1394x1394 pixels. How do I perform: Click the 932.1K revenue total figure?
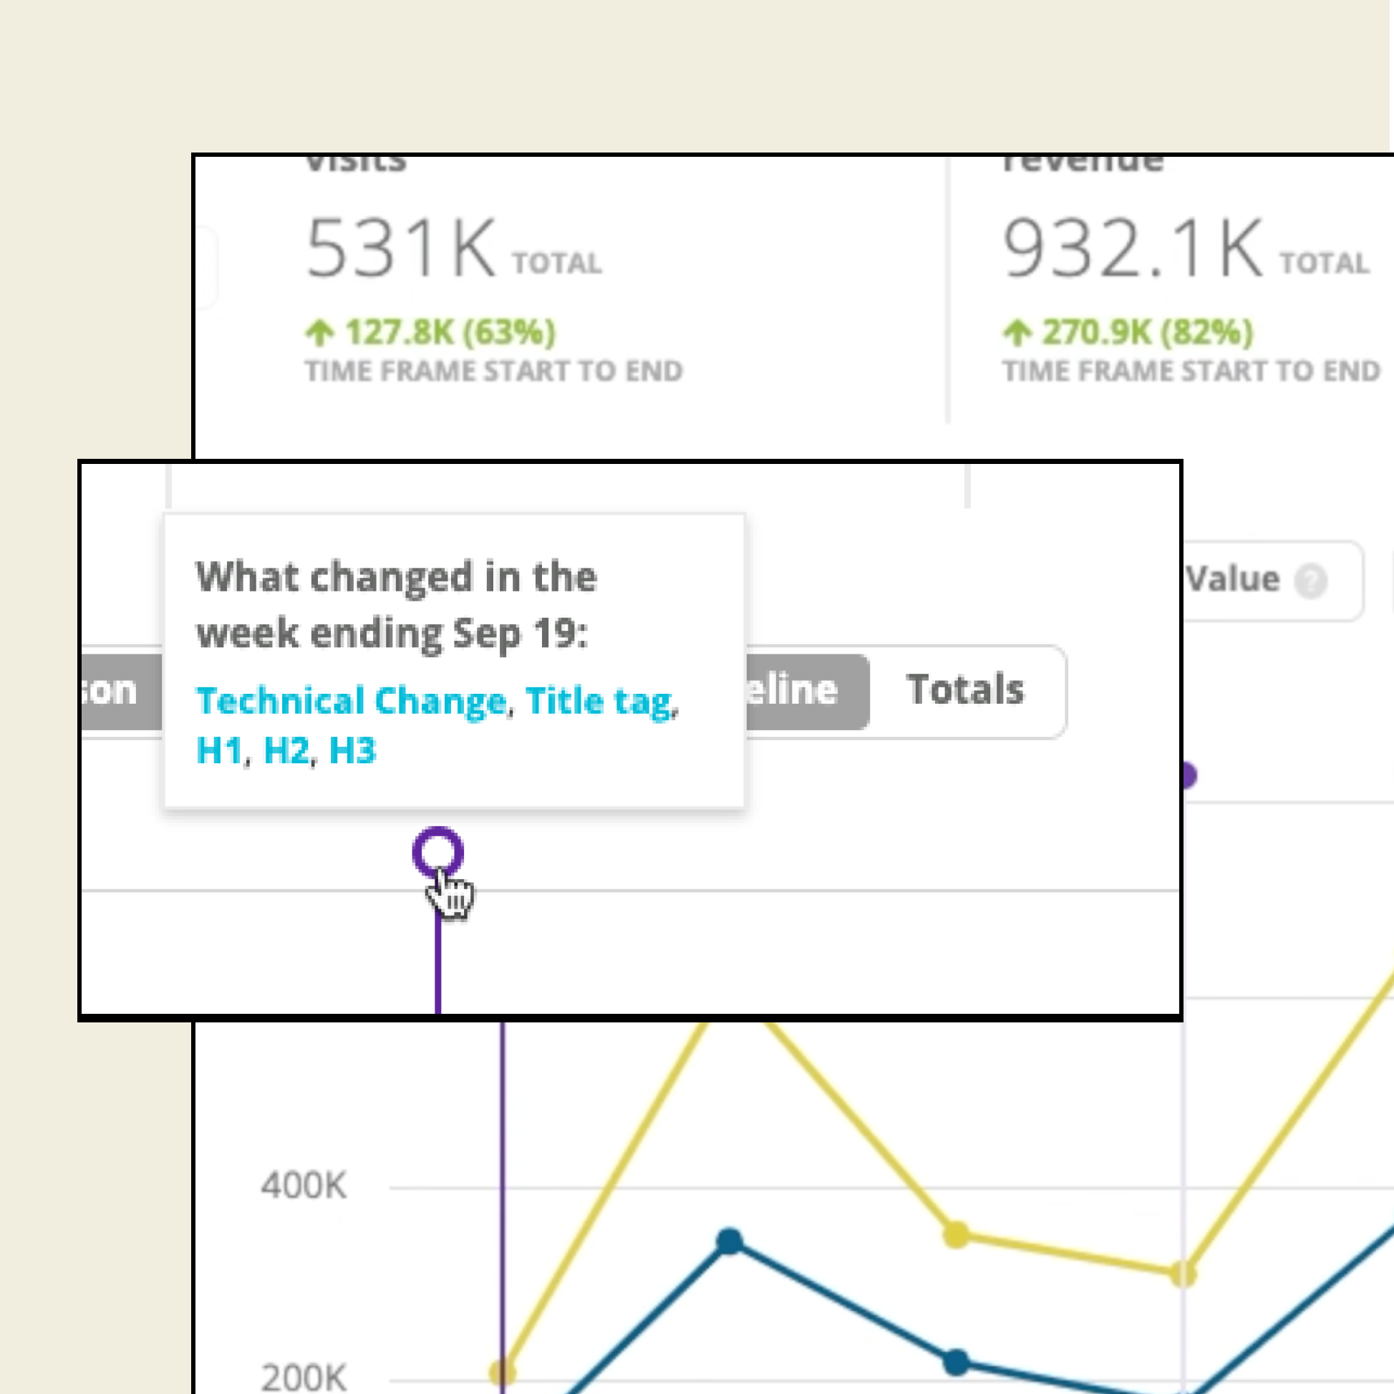[x=1133, y=249]
